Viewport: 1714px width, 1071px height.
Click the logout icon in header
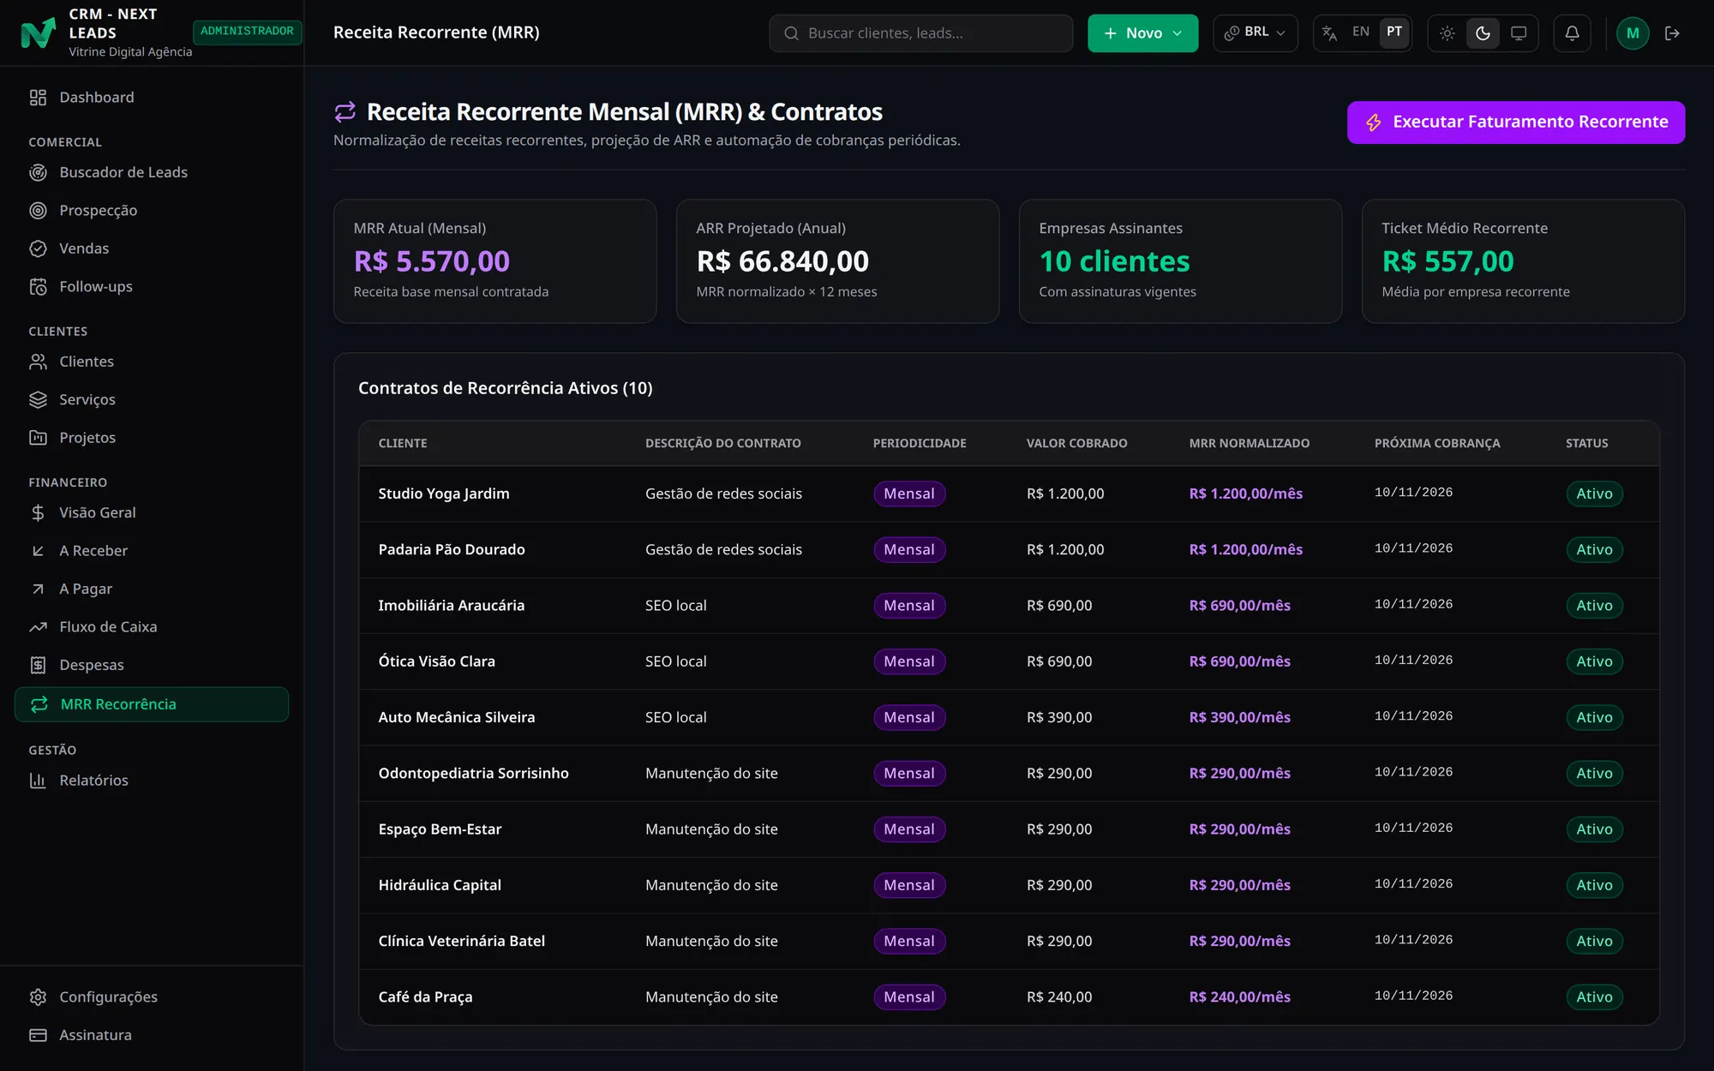[1672, 33]
